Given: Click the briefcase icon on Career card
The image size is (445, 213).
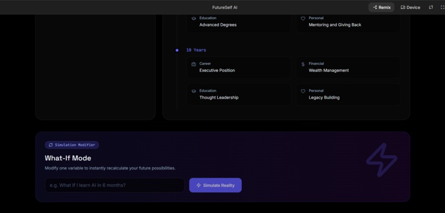Looking at the screenshot, I should tap(194, 65).
